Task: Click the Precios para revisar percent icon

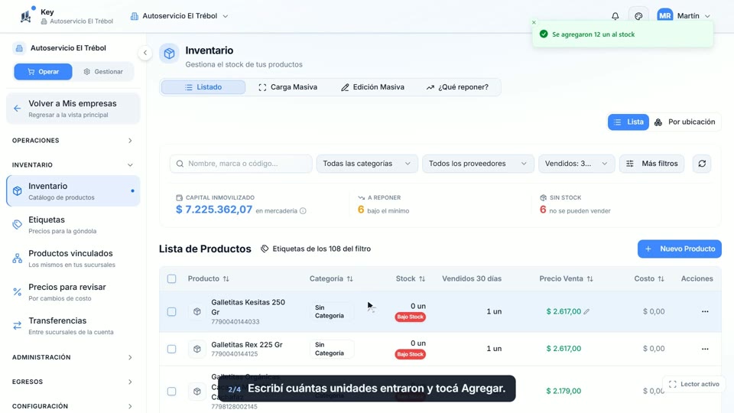Action: click(18, 292)
